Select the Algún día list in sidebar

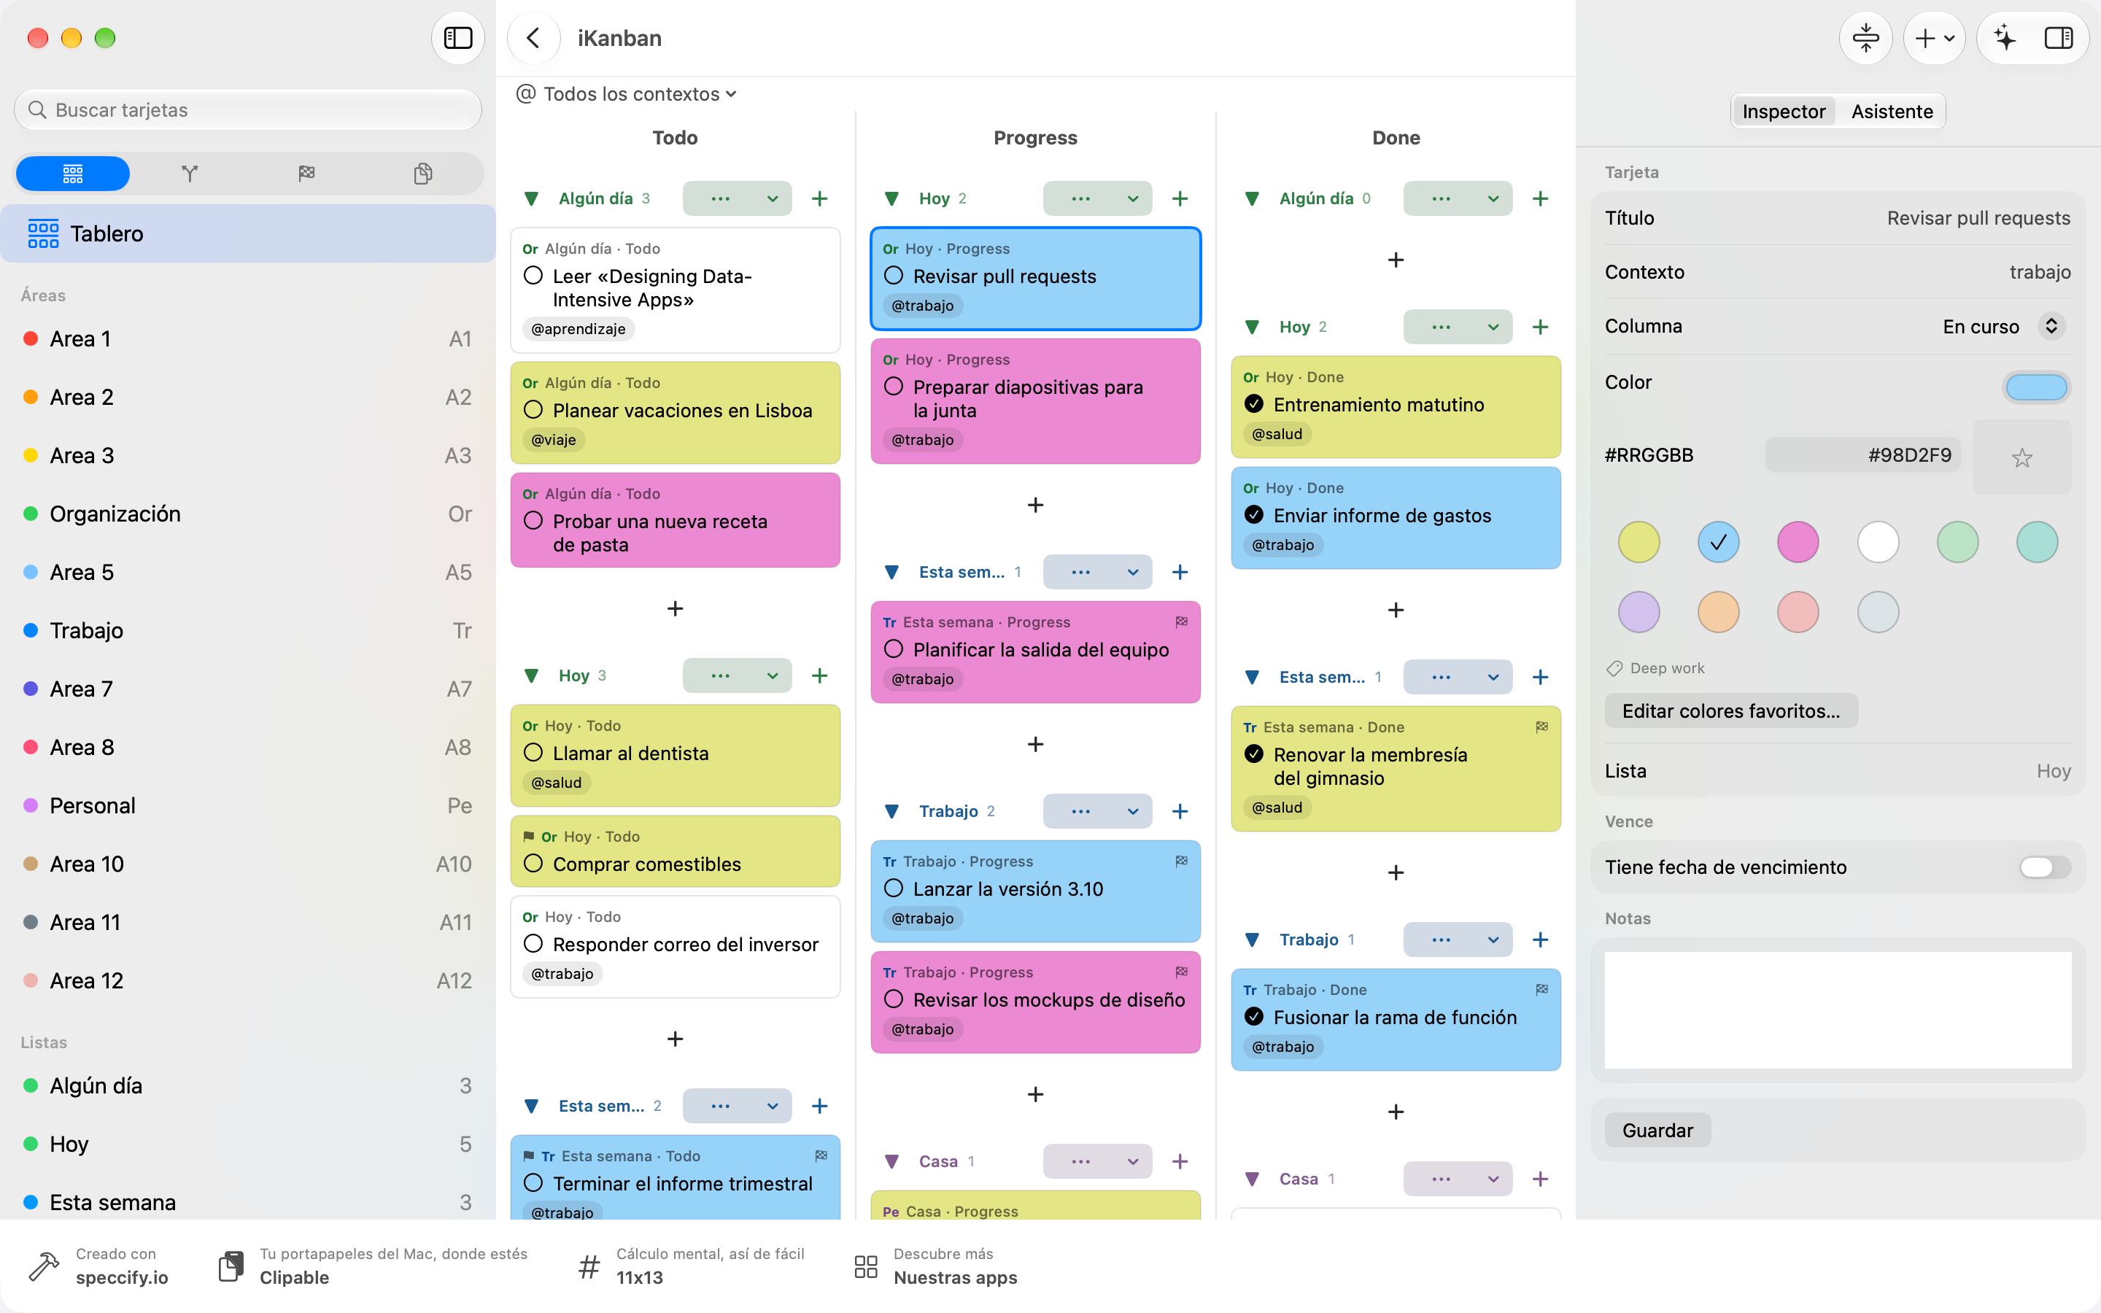pyautogui.click(x=248, y=1085)
